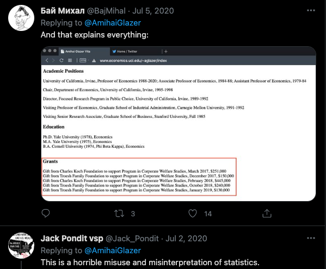Open the Jul 5, 2020 timestamp
Viewport: 326px width, 269px height.
153,11
